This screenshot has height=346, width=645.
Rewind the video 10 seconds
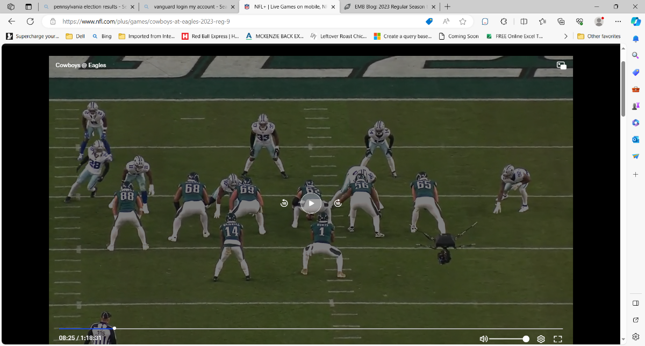284,203
